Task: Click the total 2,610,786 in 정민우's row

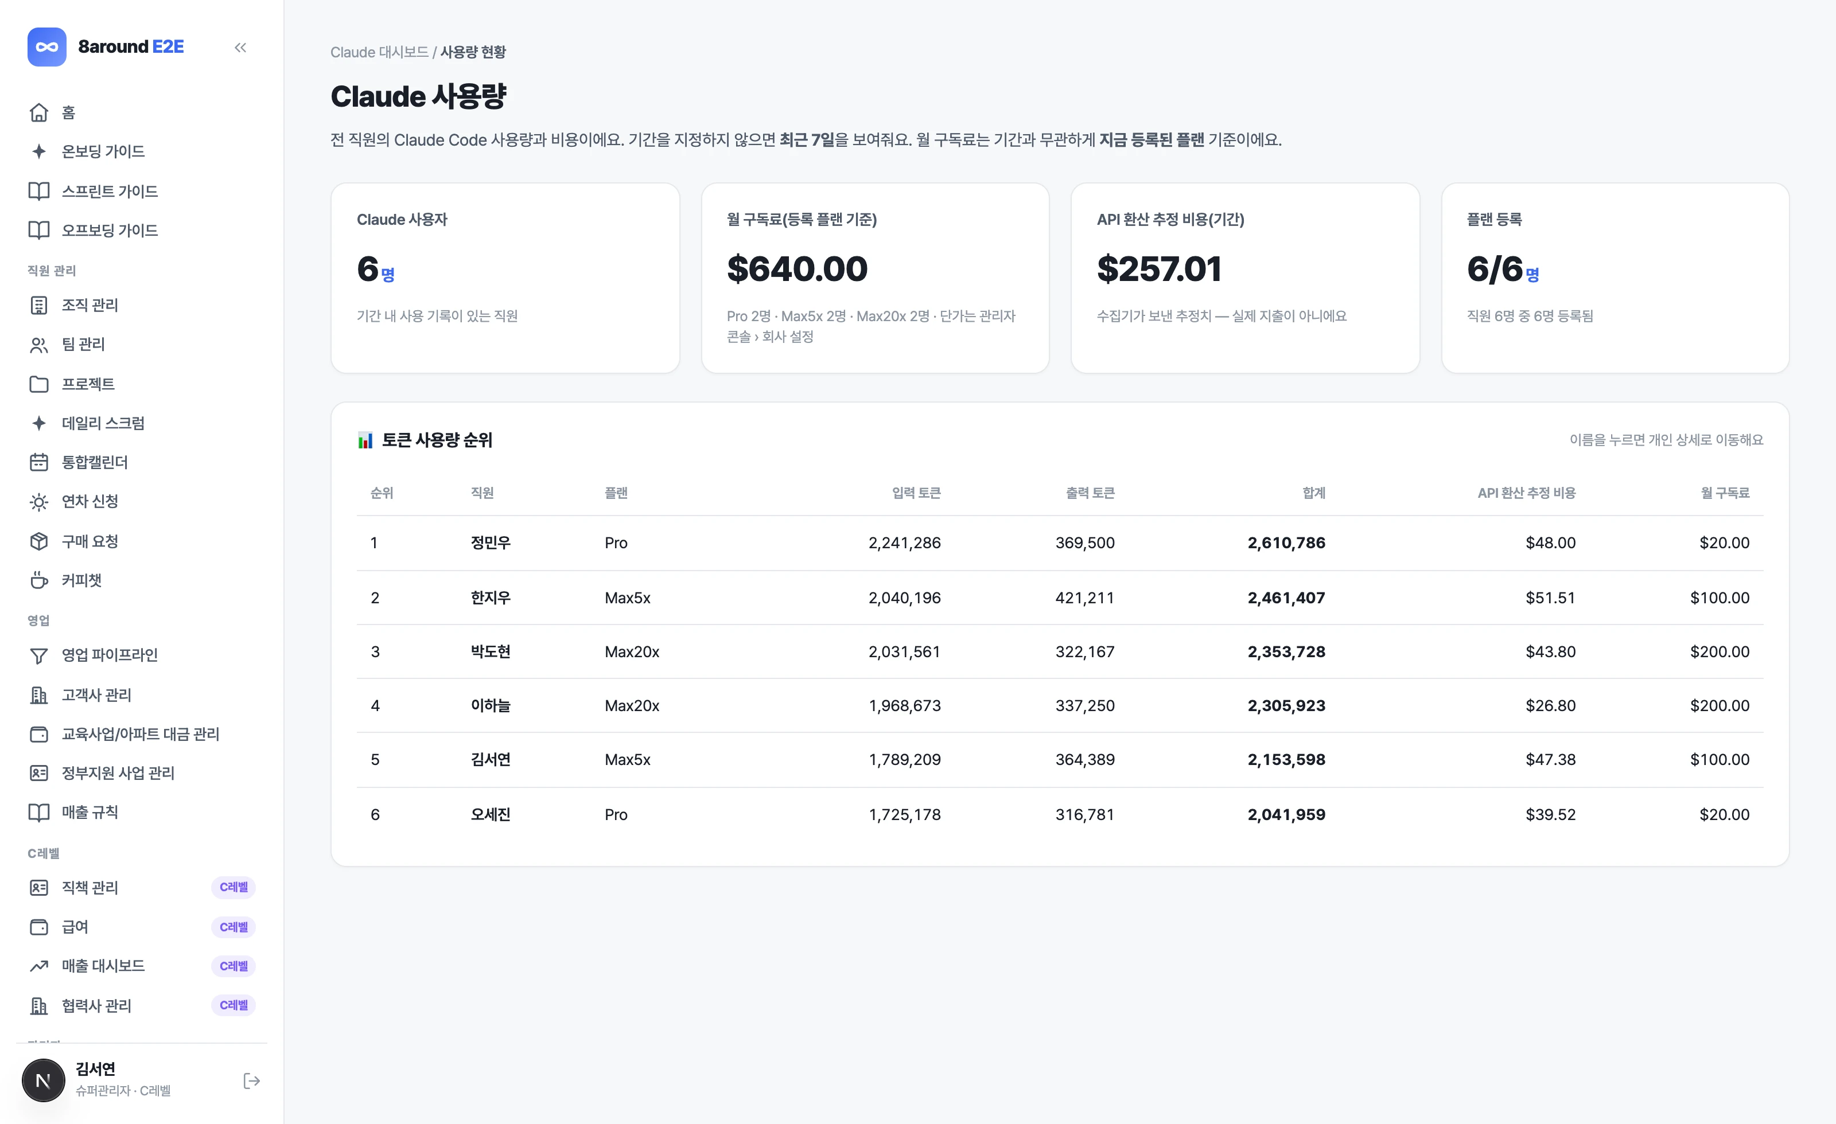Action: click(x=1287, y=543)
